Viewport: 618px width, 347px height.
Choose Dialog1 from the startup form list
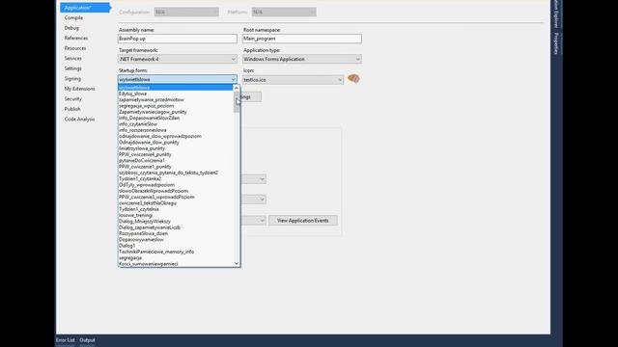(176, 246)
